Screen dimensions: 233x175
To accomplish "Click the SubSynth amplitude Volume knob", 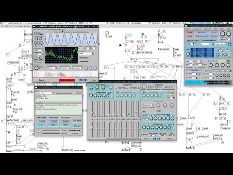I will point(91,87).
